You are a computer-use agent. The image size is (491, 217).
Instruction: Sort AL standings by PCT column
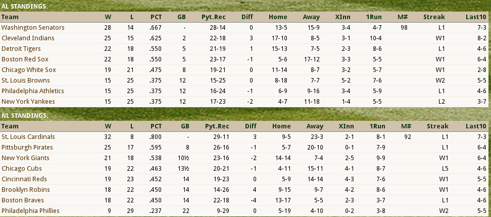pos(156,17)
